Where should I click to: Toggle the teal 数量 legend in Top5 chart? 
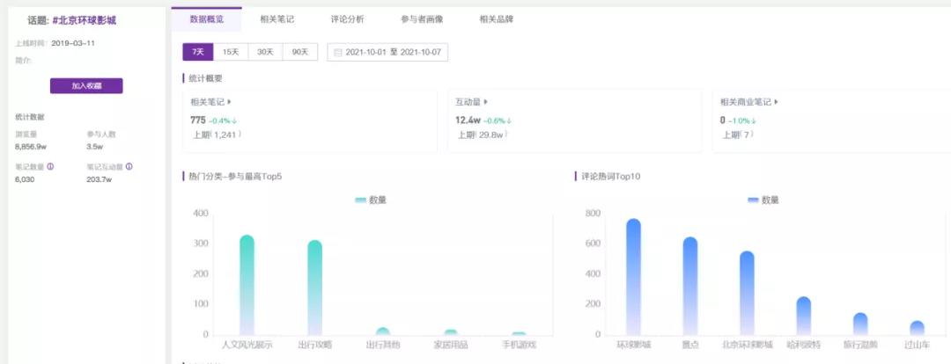[x=371, y=200]
